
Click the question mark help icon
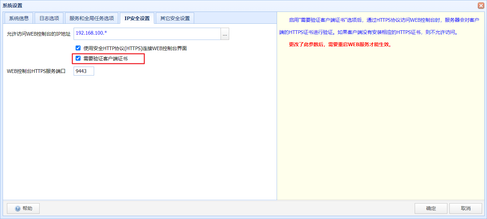coord(18,208)
